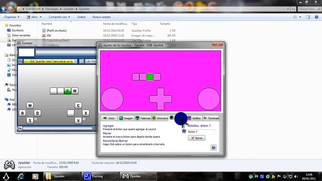The image size is (322, 181).
Task: Click bottom-right corner icon in Xpadder window
Action: 94,129
